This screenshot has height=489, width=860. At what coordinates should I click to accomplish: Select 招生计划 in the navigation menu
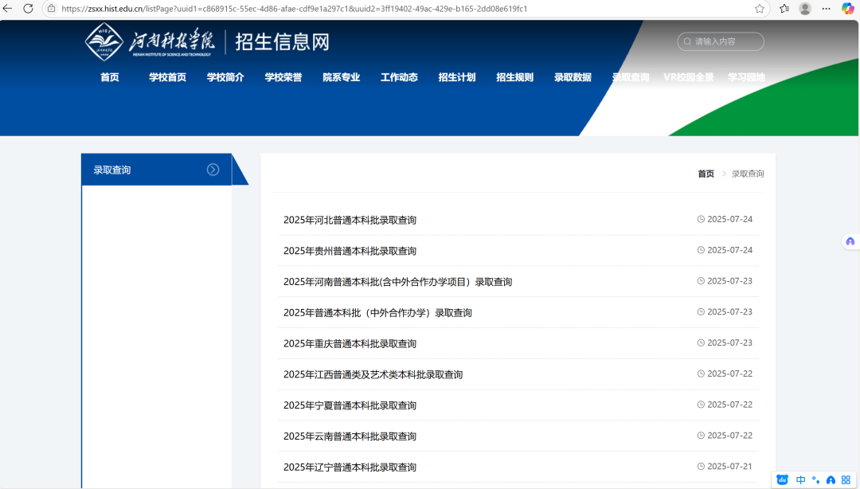(456, 77)
